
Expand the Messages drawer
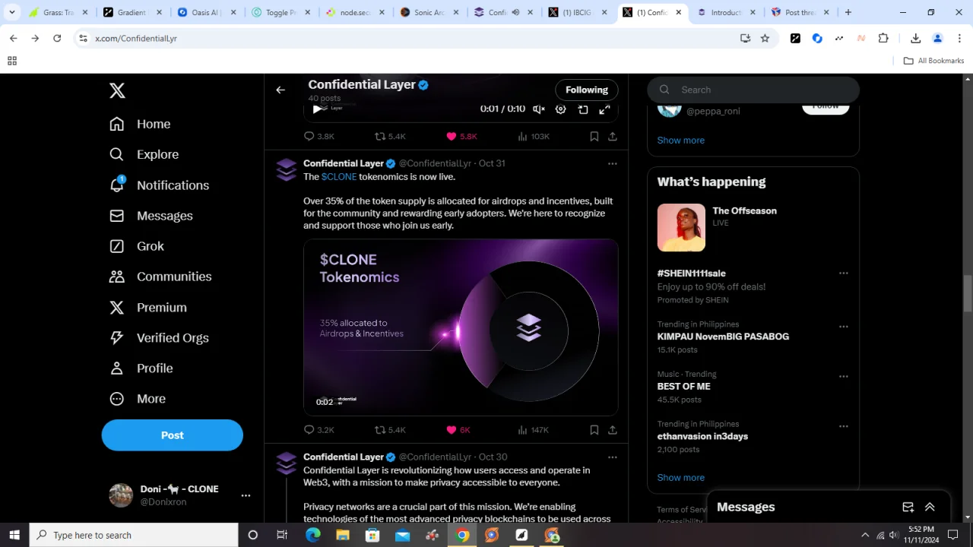930,507
